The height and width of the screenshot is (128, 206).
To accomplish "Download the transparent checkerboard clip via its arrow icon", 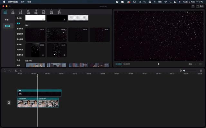I will point(86,20).
